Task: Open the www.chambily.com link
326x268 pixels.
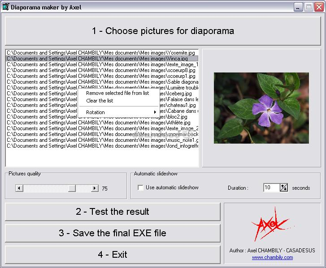Action: [272, 257]
